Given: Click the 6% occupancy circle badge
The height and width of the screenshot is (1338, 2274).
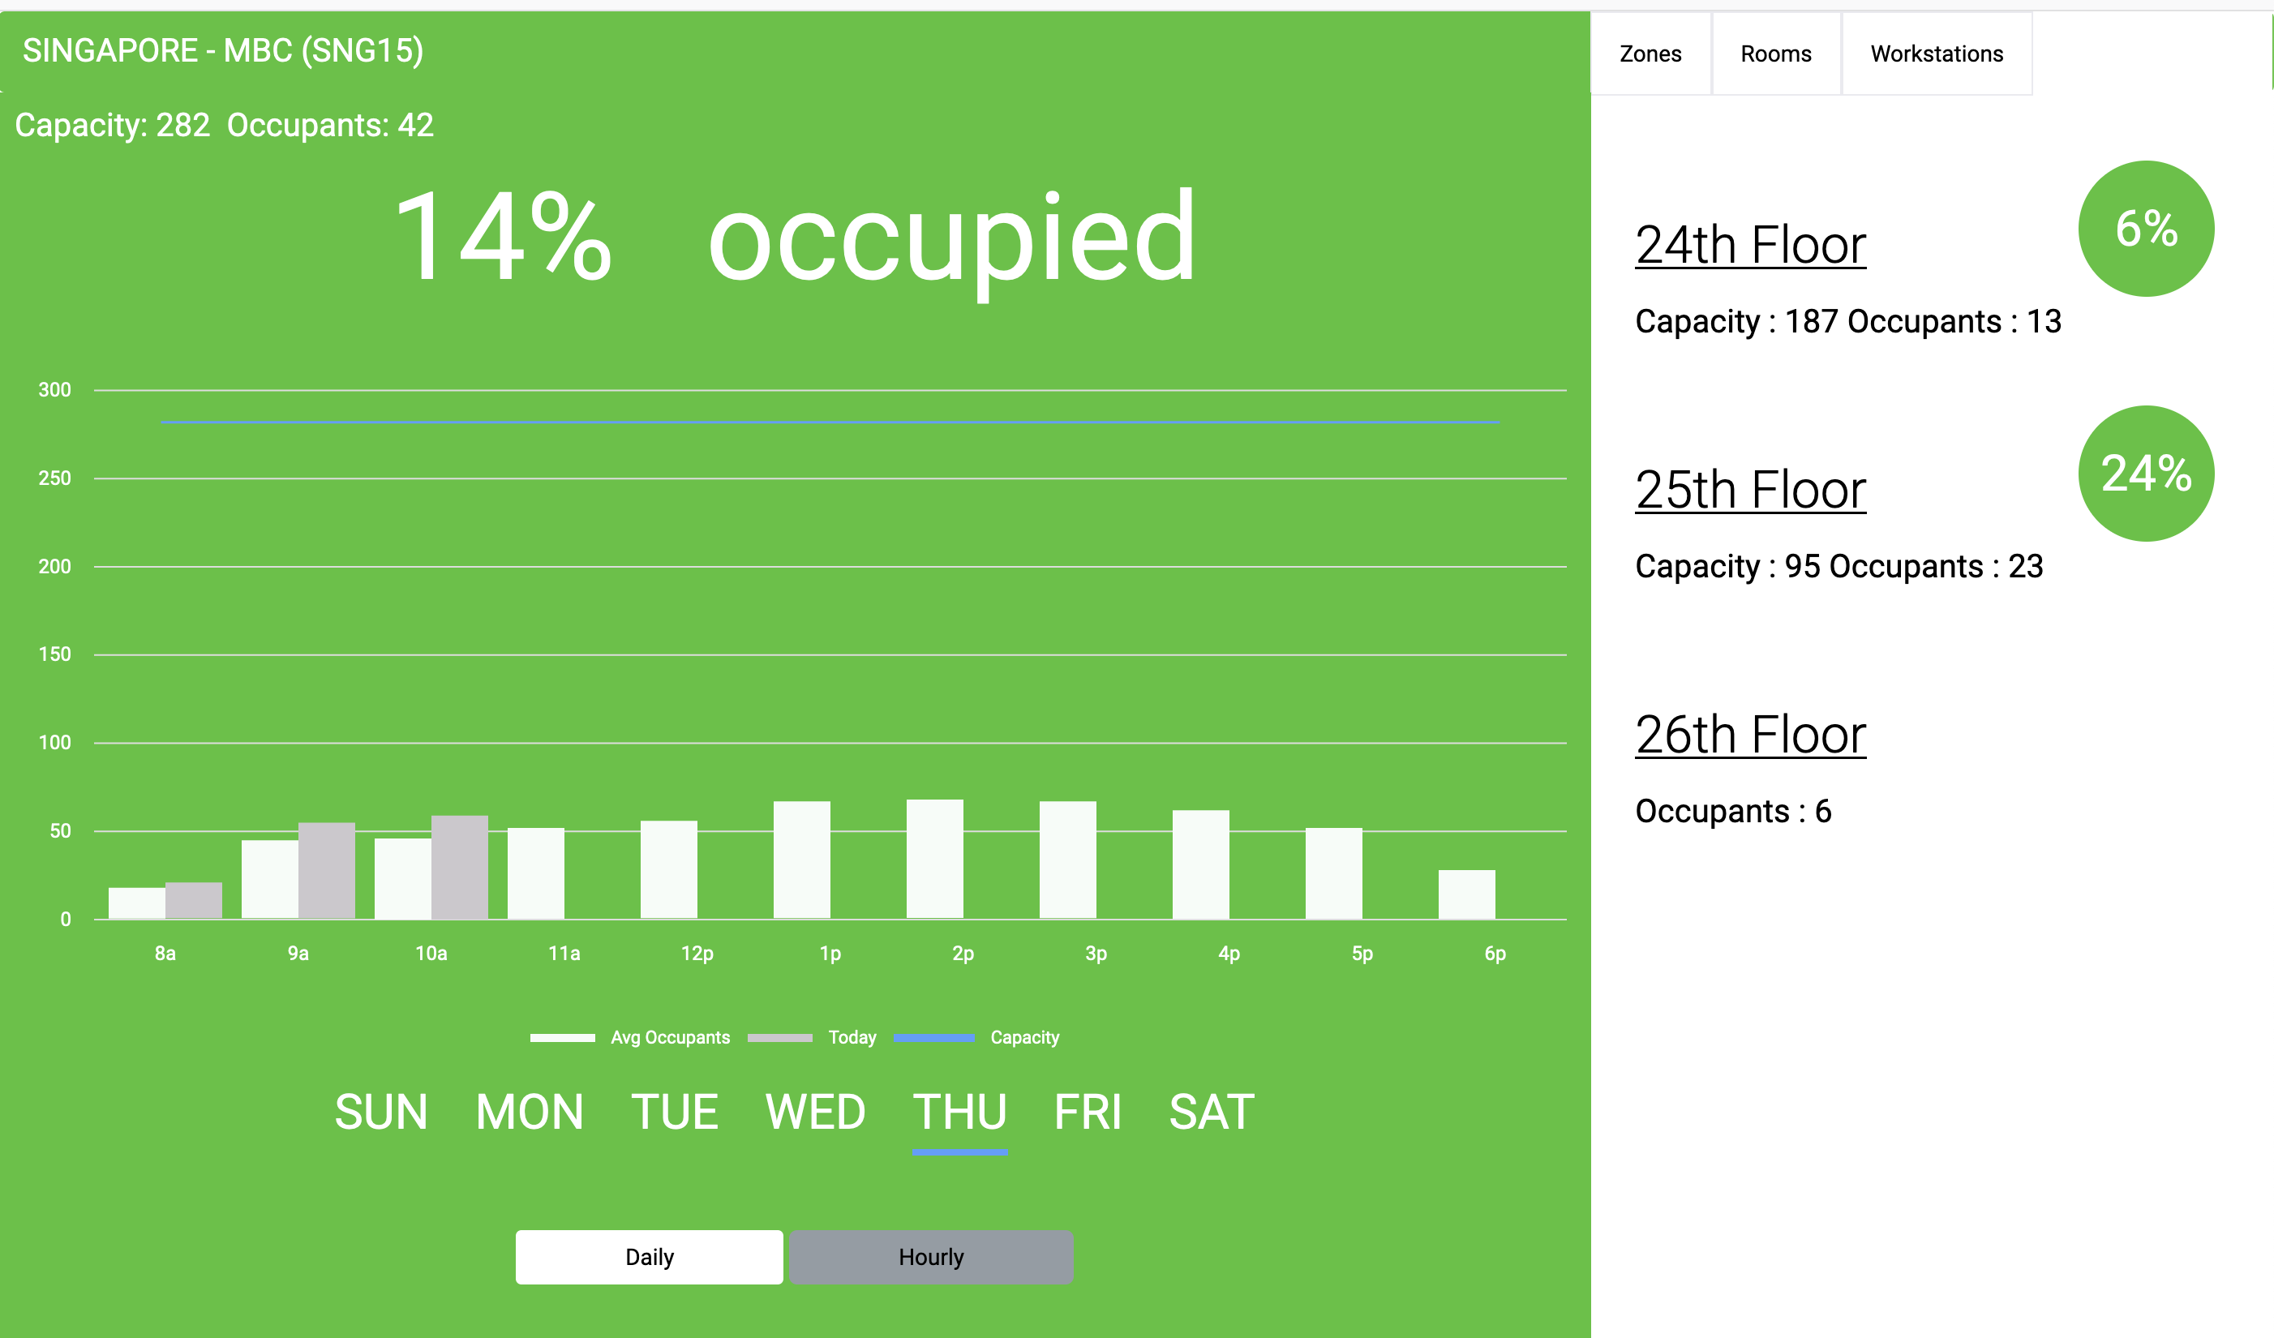Looking at the screenshot, I should pyautogui.click(x=2145, y=229).
